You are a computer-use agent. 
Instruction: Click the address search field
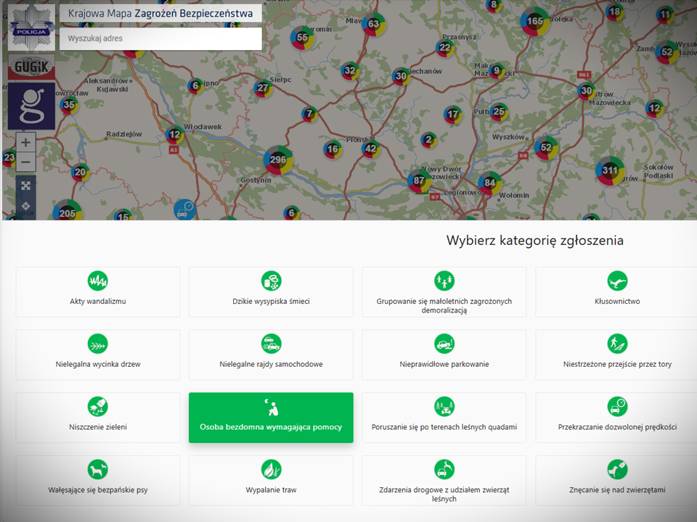pyautogui.click(x=160, y=38)
